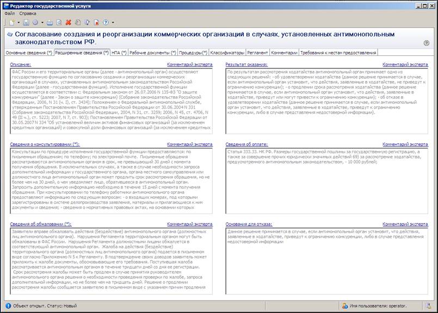This screenshot has width=438, height=313.
Task: Click the 'Описание:' link
Action: pos(20,65)
